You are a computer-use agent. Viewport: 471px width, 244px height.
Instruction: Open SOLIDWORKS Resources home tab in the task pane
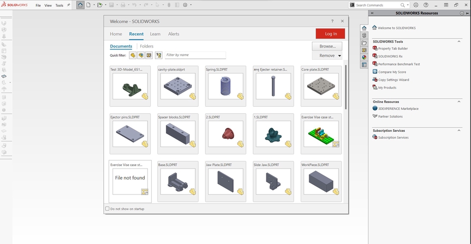(364, 28)
